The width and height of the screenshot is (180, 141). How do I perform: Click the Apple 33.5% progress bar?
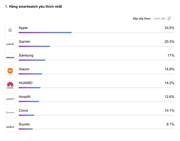[96, 33]
